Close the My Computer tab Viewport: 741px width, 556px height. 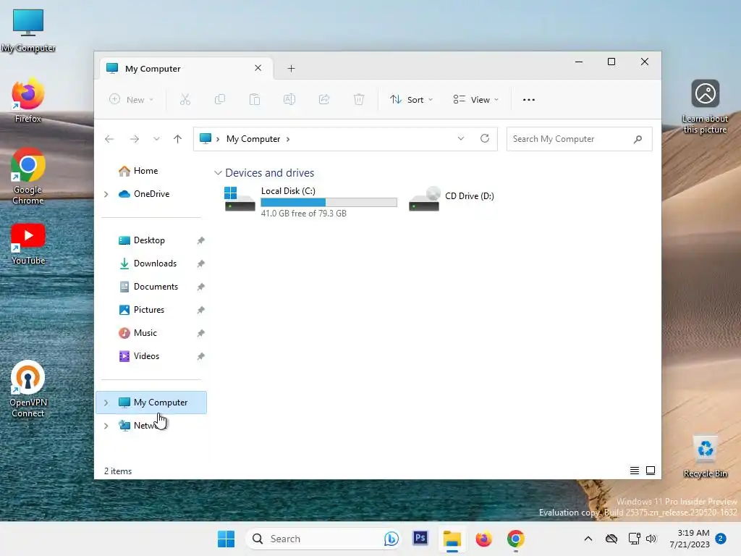coord(258,68)
